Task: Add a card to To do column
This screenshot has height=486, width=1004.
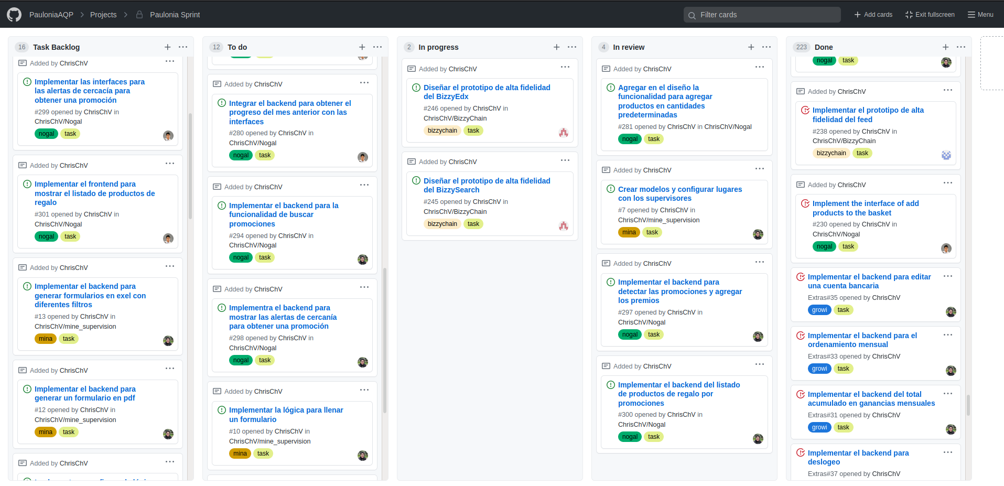Action: click(x=362, y=47)
